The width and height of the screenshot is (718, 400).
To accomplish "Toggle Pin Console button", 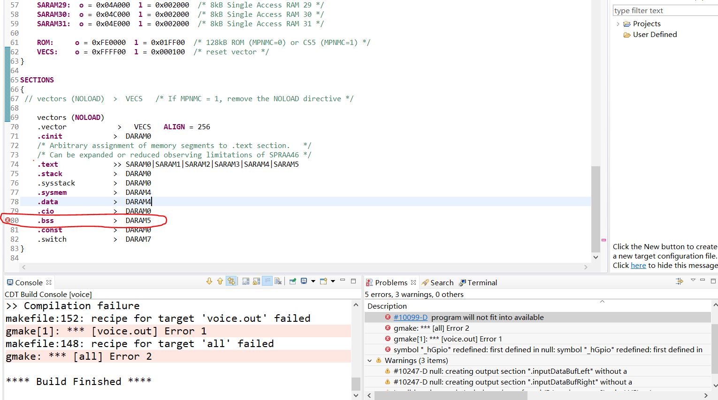I will click(x=293, y=281).
